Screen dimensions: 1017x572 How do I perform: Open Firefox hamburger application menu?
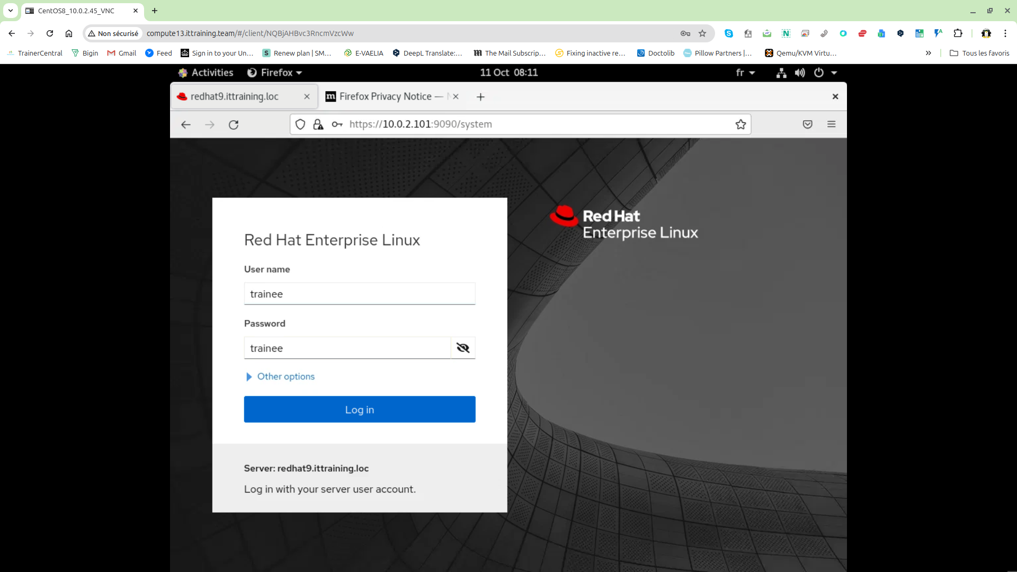[832, 124]
